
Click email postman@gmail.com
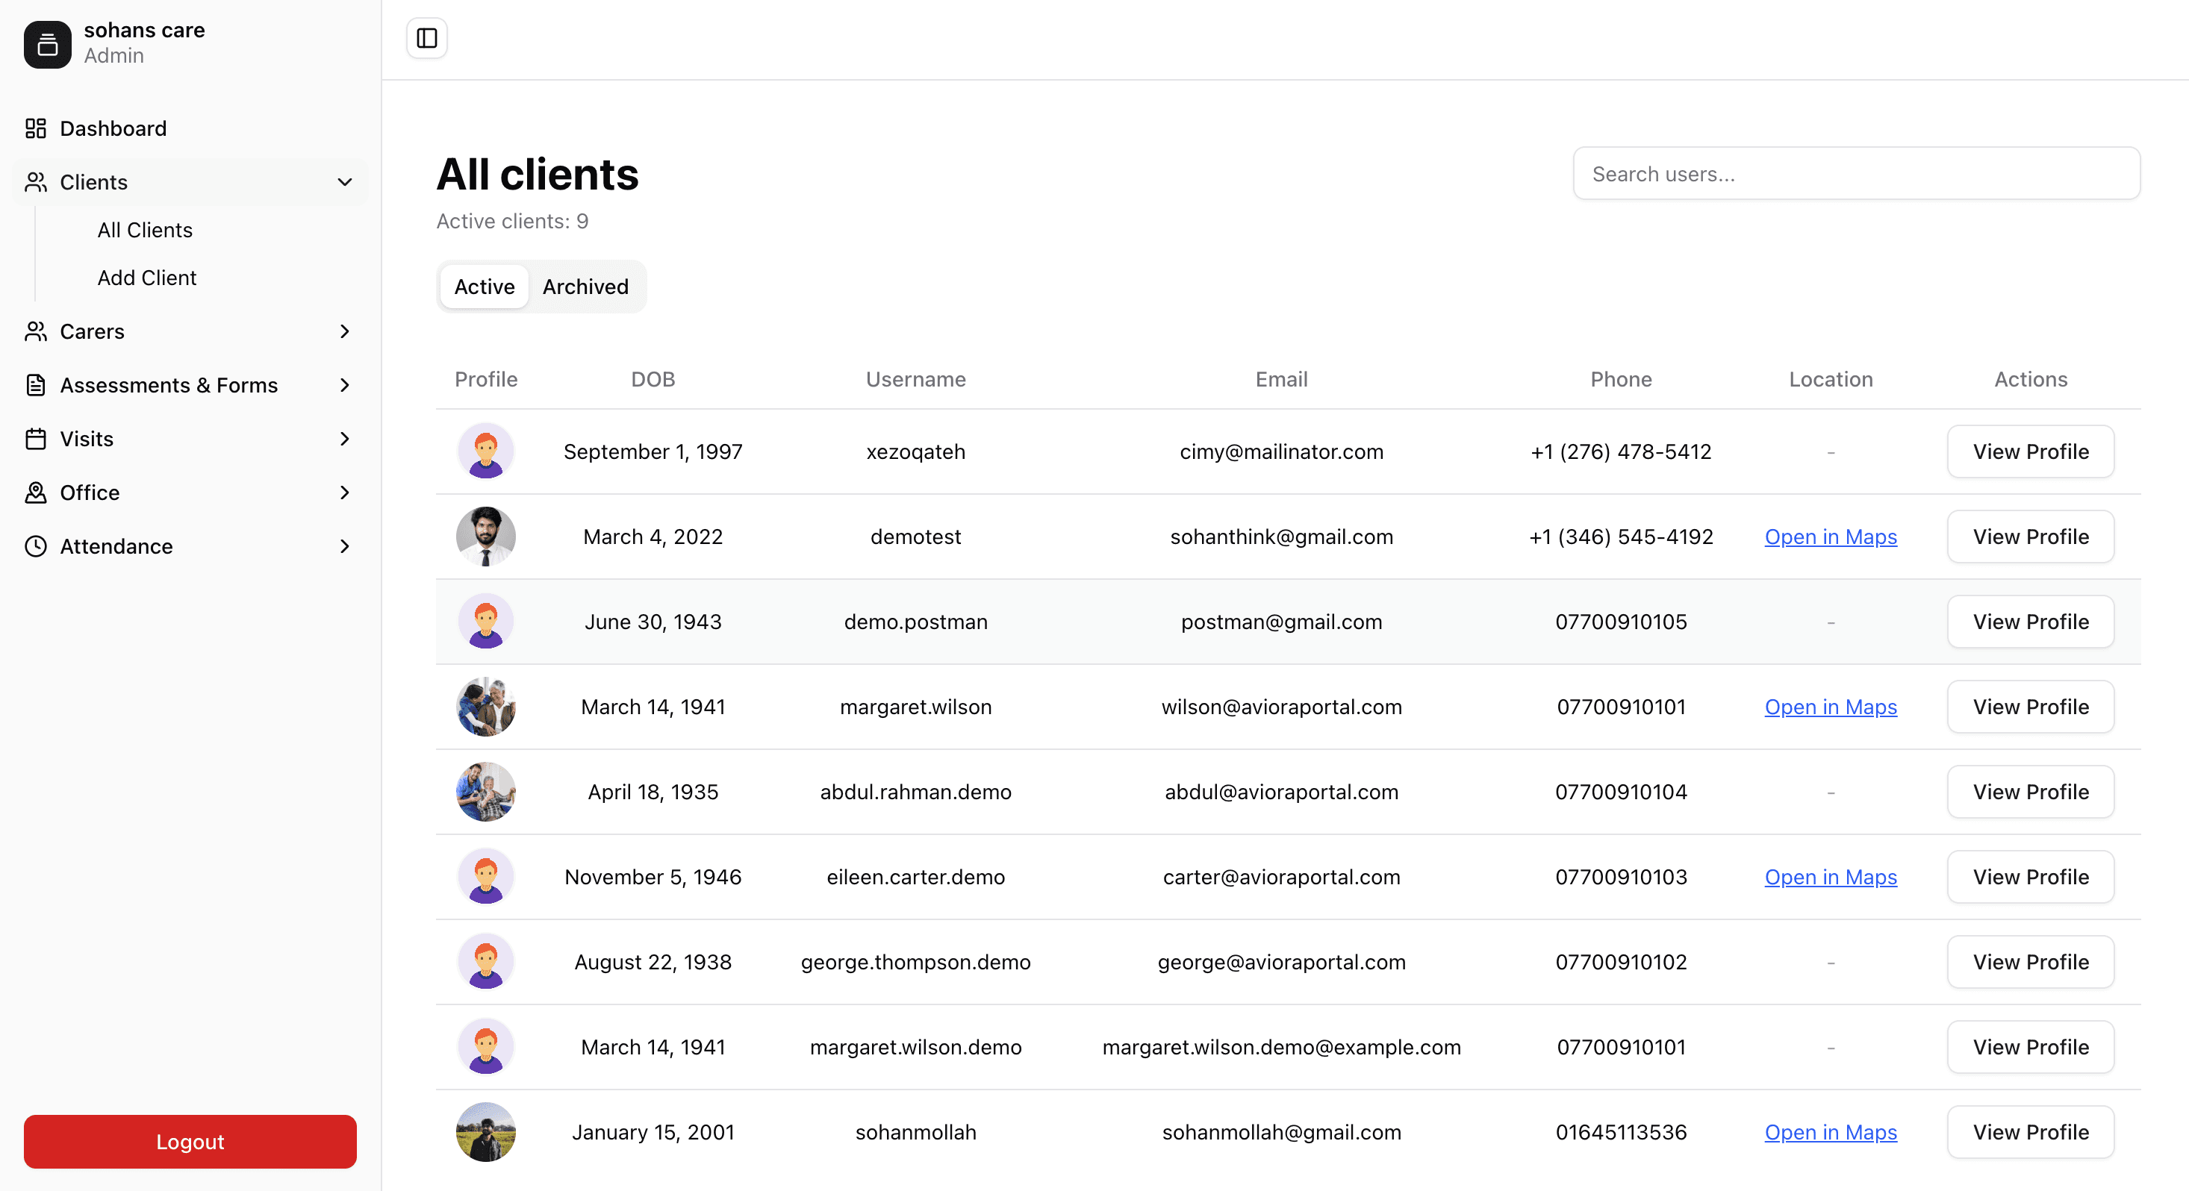pyautogui.click(x=1281, y=621)
